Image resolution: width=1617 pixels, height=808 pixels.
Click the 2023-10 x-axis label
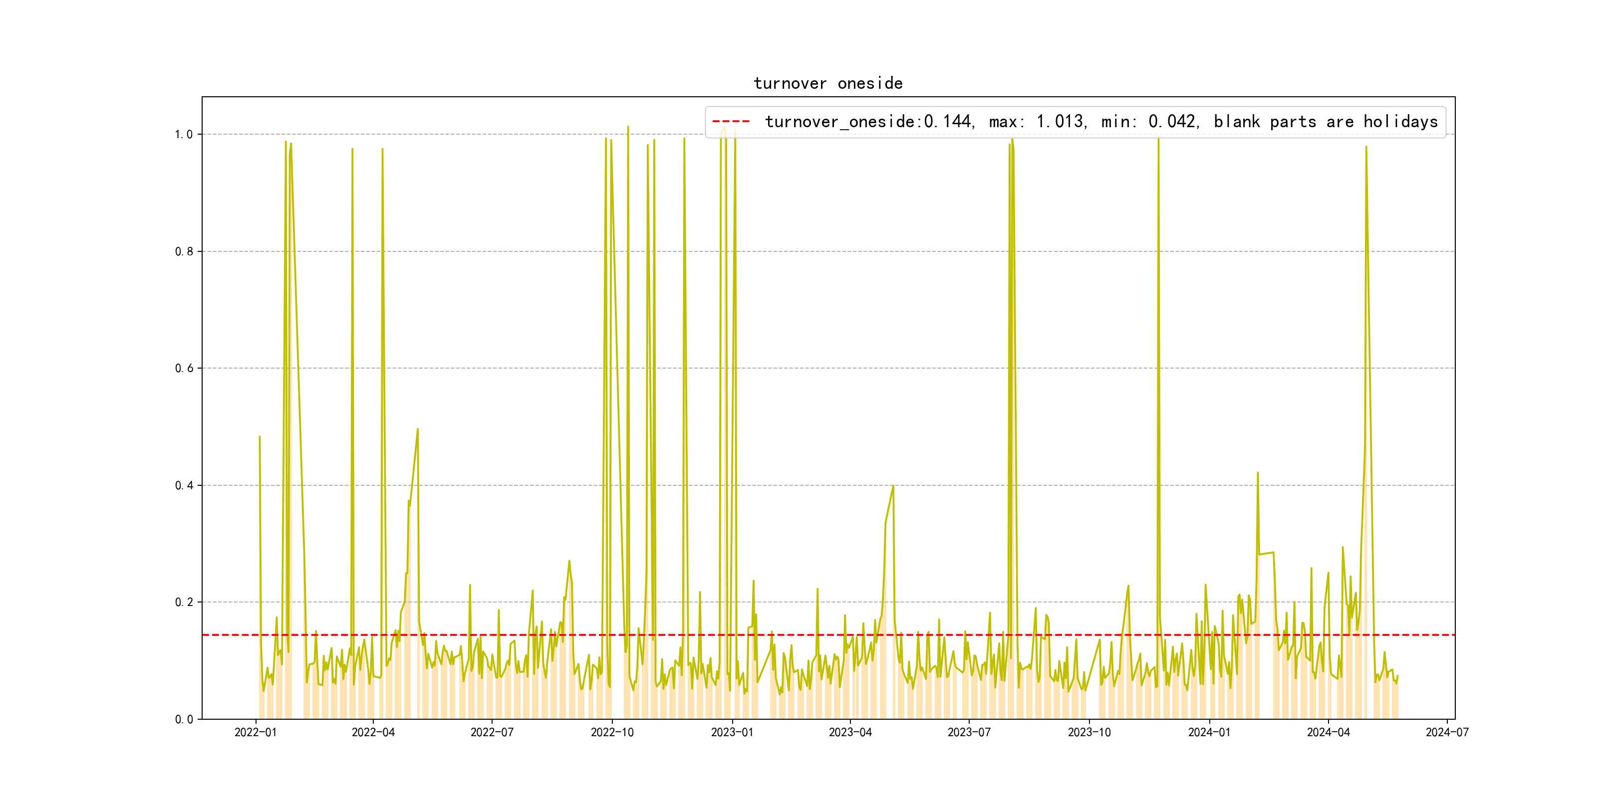tap(1089, 733)
